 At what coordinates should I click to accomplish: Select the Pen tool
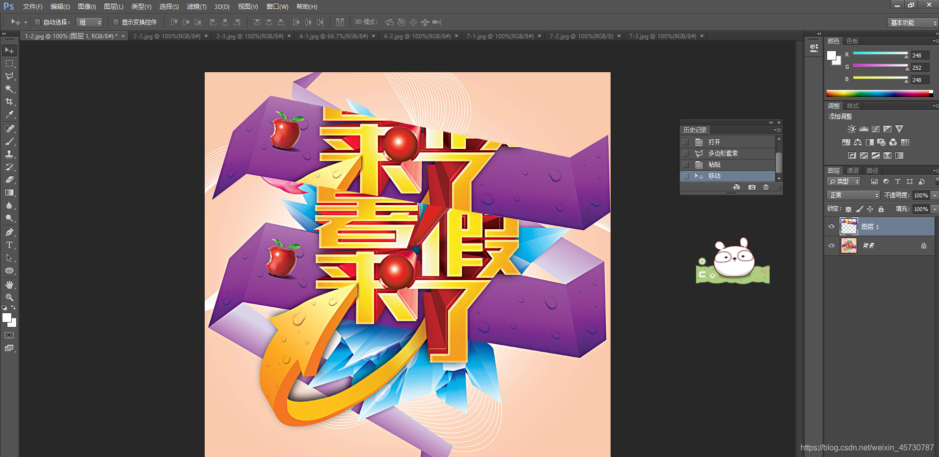click(x=9, y=232)
